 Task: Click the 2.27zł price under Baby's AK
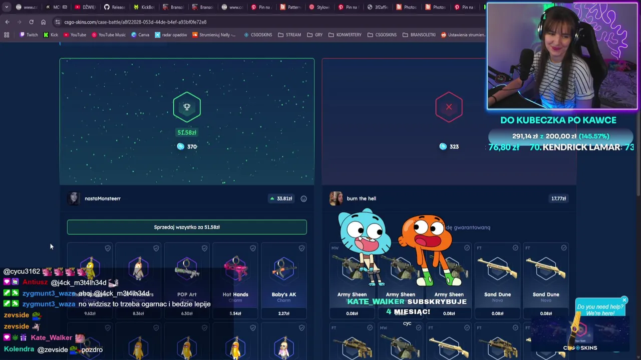click(284, 313)
